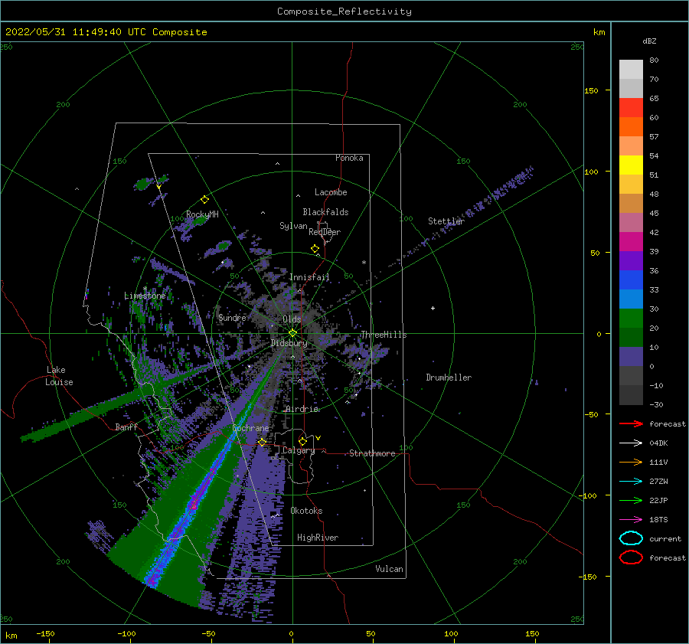Screen dimensions: 689x644
Task: Select the 'Olds' city label
Action: point(292,319)
